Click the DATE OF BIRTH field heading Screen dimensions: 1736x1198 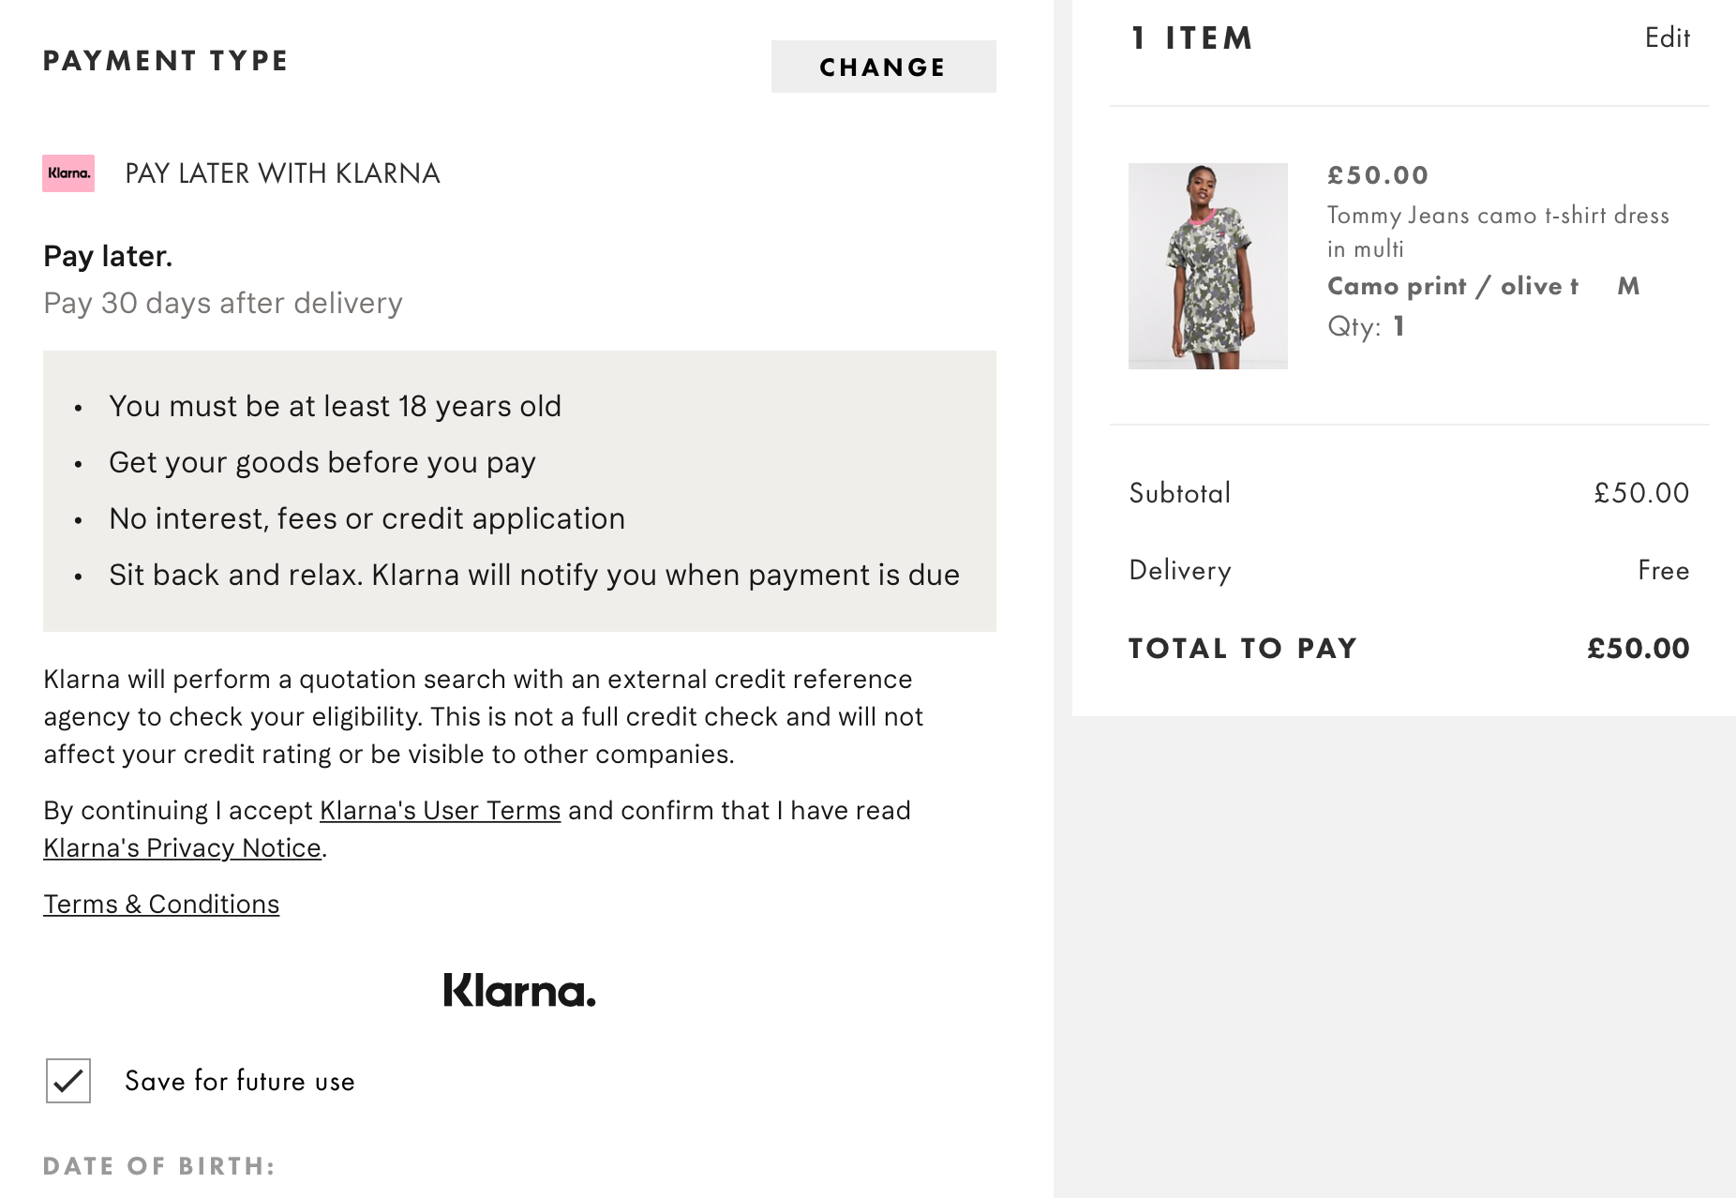tap(157, 1166)
